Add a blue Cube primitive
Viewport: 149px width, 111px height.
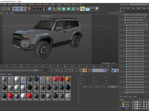(50, 9)
